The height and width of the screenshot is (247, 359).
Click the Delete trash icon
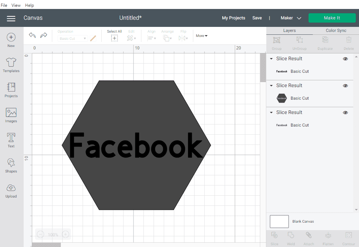pyautogui.click(x=349, y=40)
